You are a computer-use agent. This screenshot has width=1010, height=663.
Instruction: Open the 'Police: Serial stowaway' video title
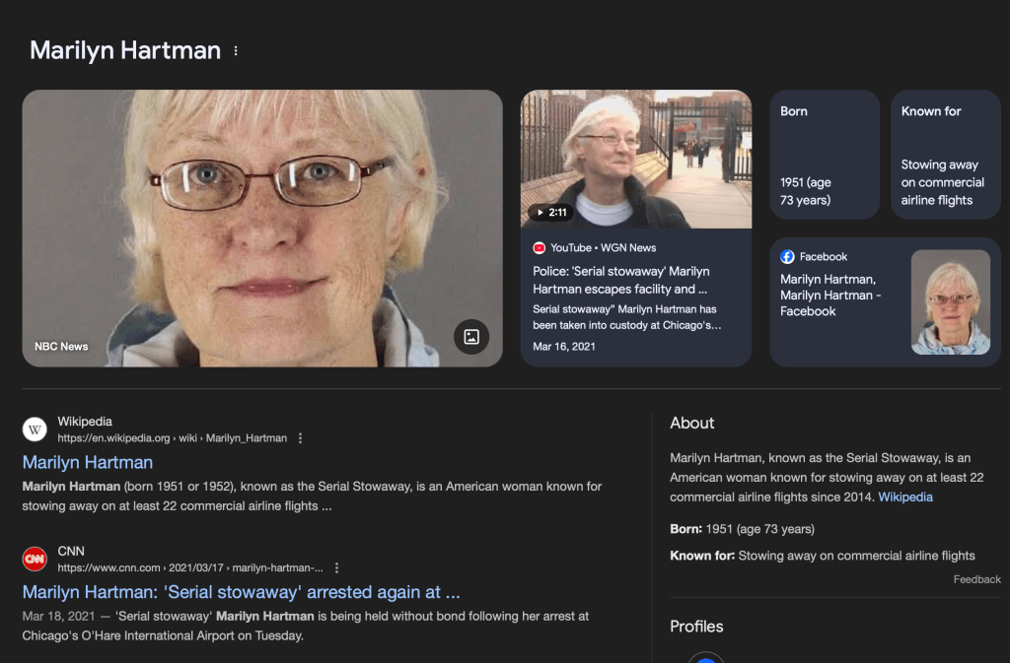coord(621,280)
